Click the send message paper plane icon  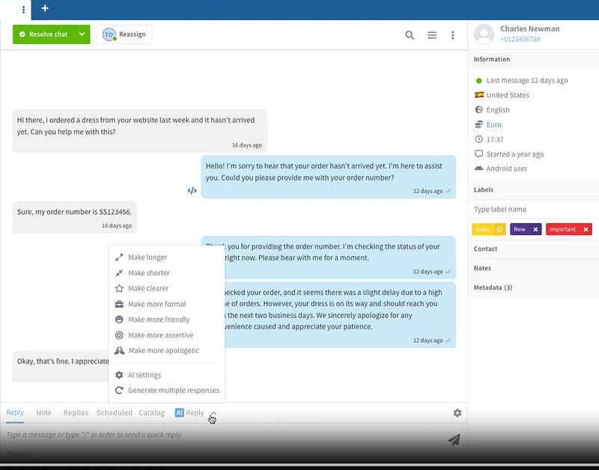click(454, 439)
